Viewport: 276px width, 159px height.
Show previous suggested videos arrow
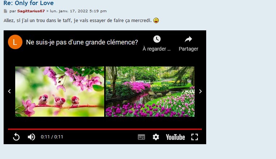point(9,91)
